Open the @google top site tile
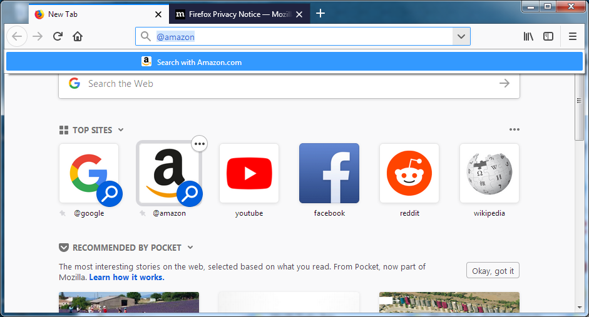 pos(89,173)
